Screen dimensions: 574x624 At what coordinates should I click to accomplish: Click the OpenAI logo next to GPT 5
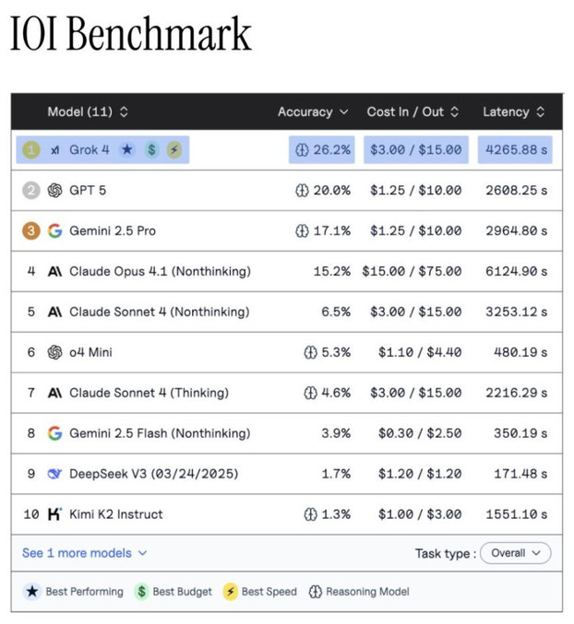[54, 190]
